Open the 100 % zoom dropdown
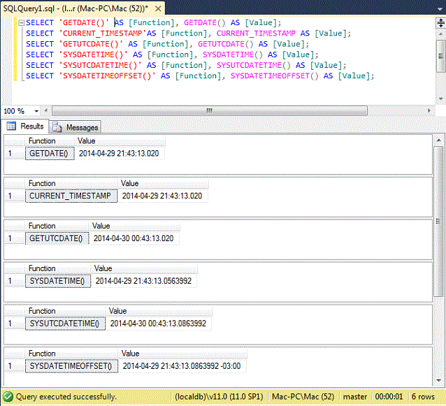Screen dimensions: 446x406 point(36,111)
